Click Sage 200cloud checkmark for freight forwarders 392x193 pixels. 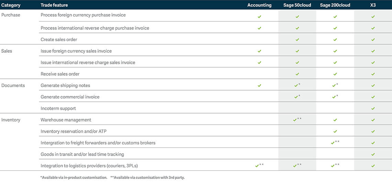coord(333,143)
